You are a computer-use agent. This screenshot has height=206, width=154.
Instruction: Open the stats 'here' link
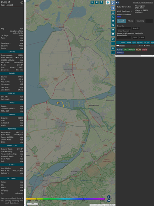119,17
